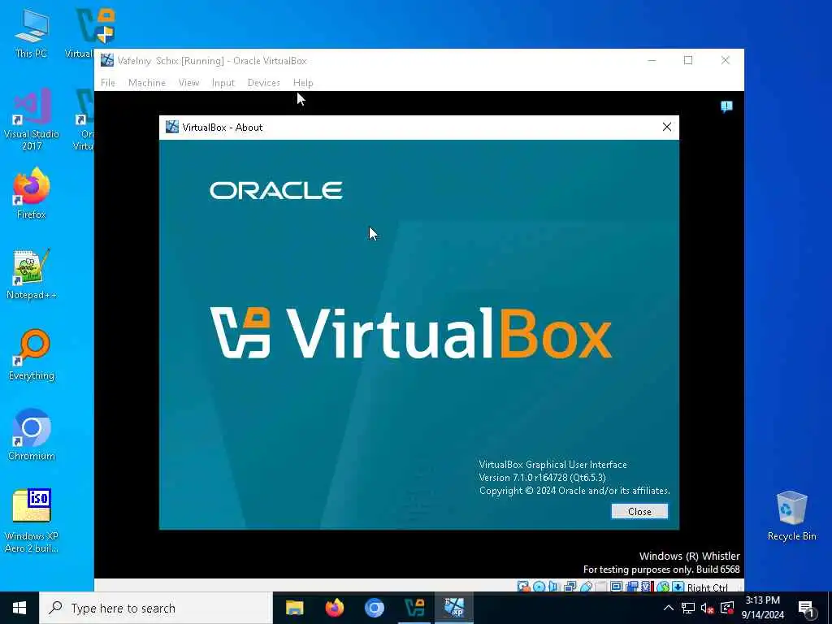Click the taskbar search box
The image size is (832, 624).
156,608
